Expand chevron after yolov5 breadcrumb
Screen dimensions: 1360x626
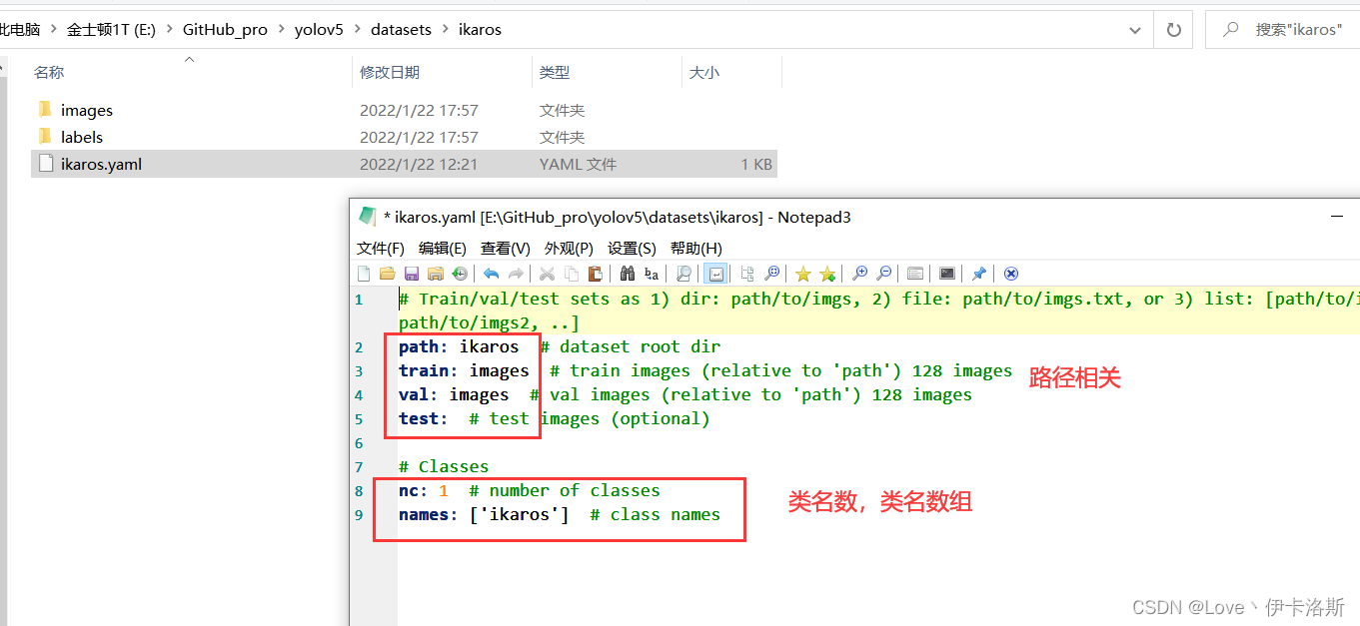pyautogui.click(x=357, y=30)
